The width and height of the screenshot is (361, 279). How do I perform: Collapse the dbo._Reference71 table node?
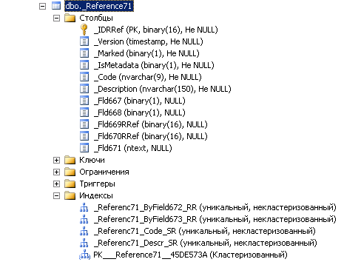pyautogui.click(x=42, y=6)
